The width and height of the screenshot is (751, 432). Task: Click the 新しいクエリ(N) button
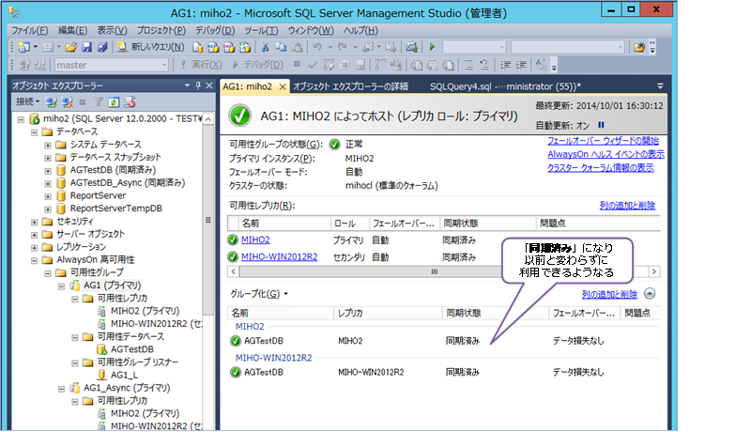click(x=151, y=47)
